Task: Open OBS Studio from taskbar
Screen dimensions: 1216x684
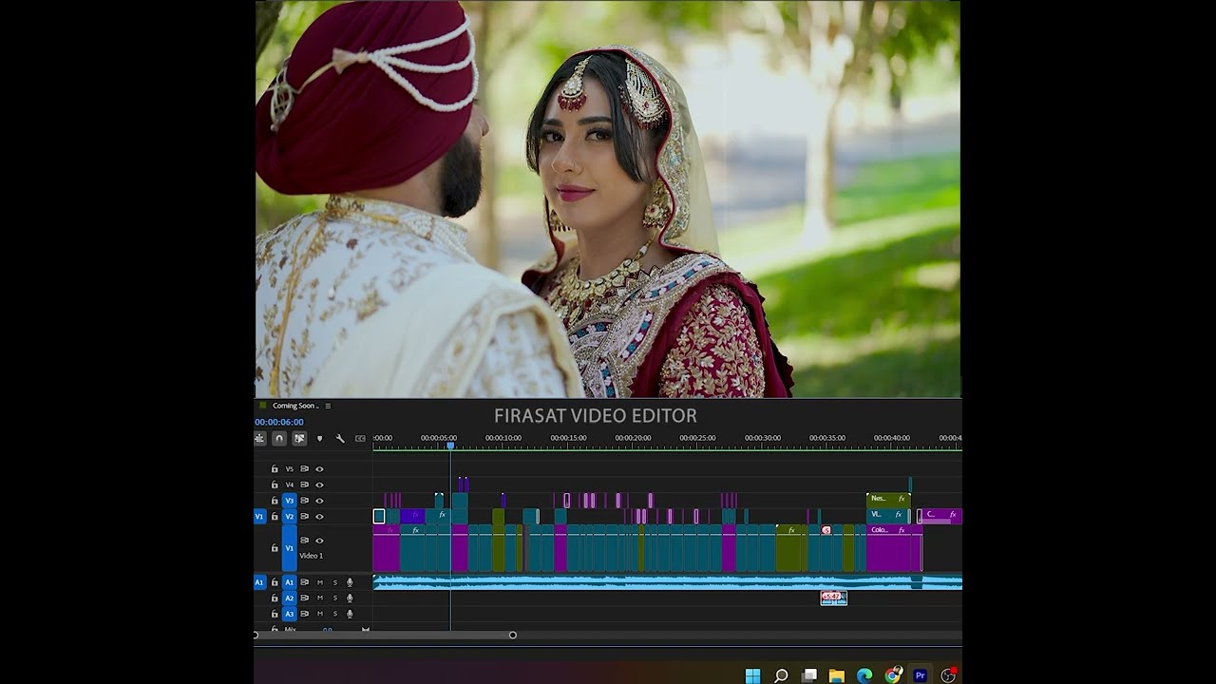Action: coord(947,675)
